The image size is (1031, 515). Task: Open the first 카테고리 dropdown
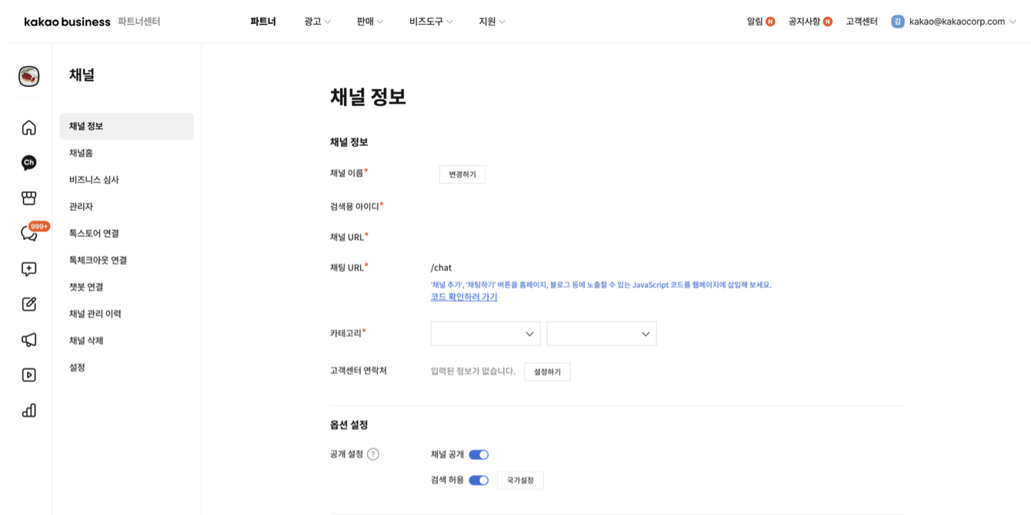tap(485, 334)
